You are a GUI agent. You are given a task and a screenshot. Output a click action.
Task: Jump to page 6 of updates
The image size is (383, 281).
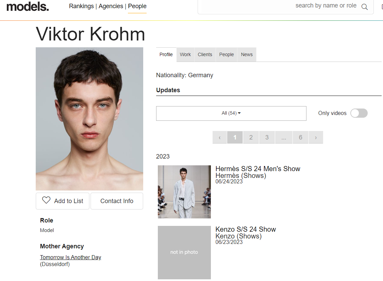coord(300,137)
